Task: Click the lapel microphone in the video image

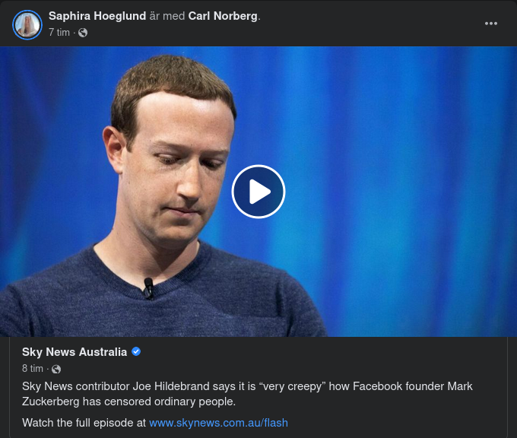Action: 148,288
